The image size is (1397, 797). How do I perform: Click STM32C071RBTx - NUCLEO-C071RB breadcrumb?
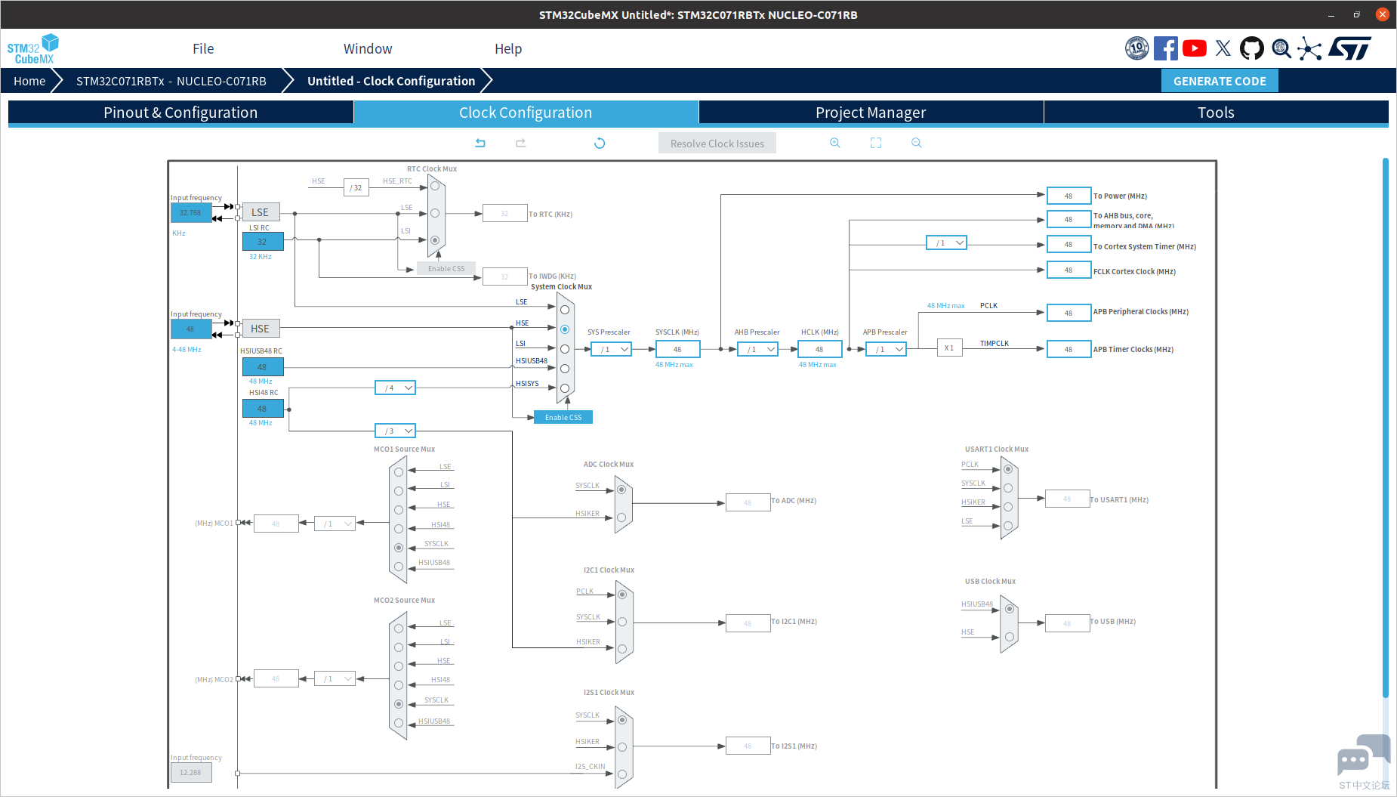pyautogui.click(x=171, y=81)
